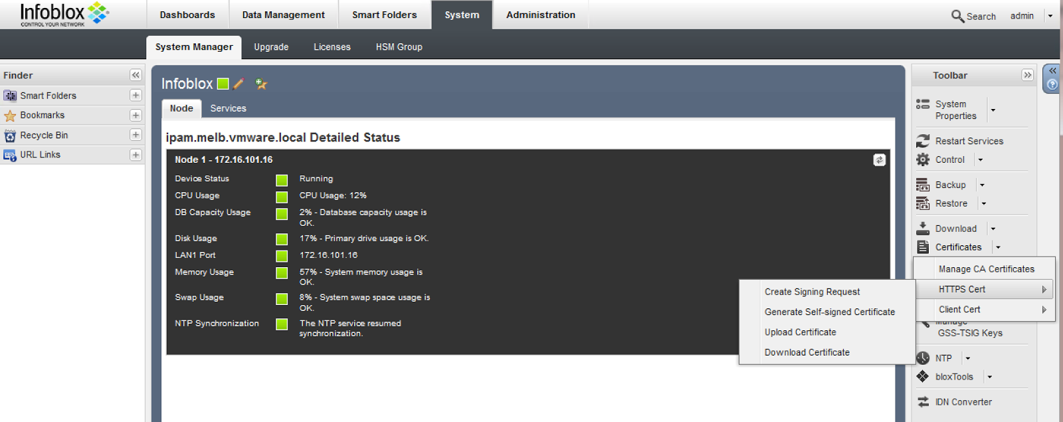
Task: Open the Download dropdown arrow
Action: [x=993, y=229]
